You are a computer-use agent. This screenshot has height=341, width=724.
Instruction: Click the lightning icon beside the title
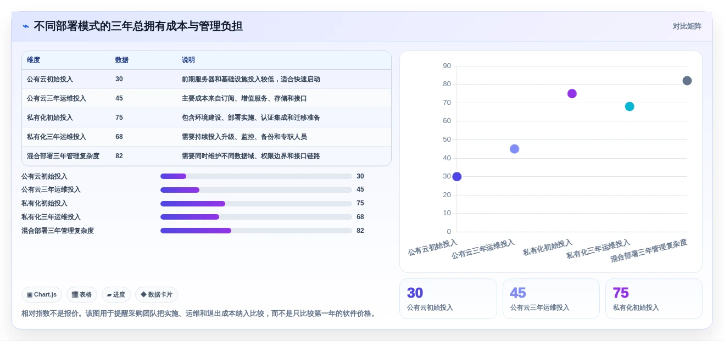click(26, 26)
